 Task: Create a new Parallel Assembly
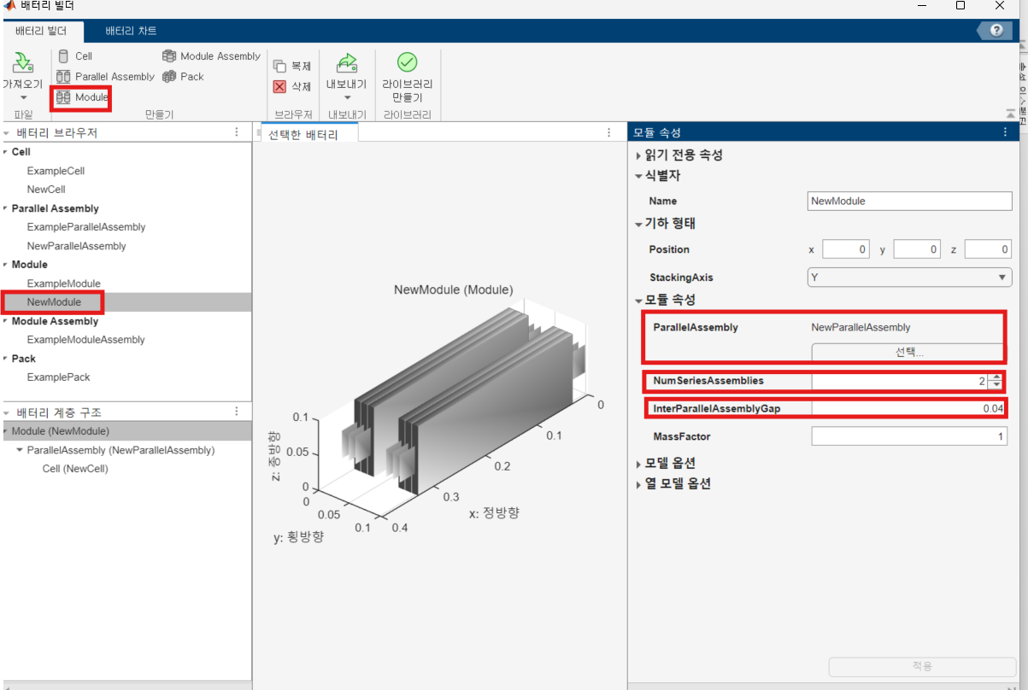tap(106, 77)
